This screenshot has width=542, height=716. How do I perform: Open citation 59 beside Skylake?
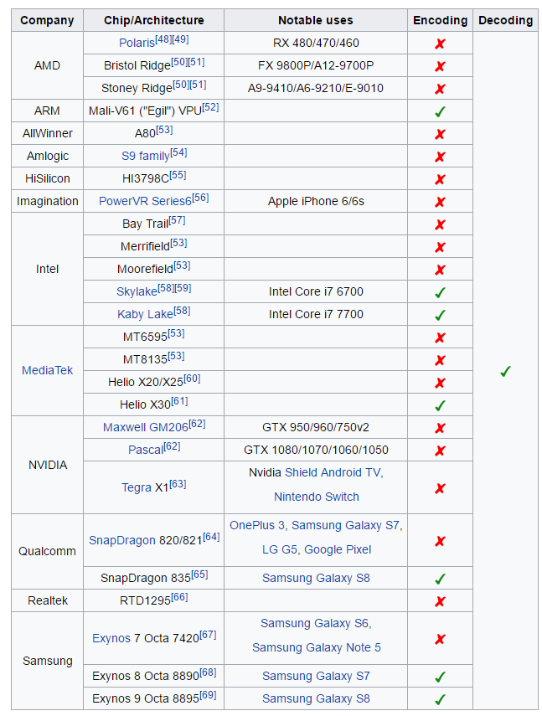point(183,288)
